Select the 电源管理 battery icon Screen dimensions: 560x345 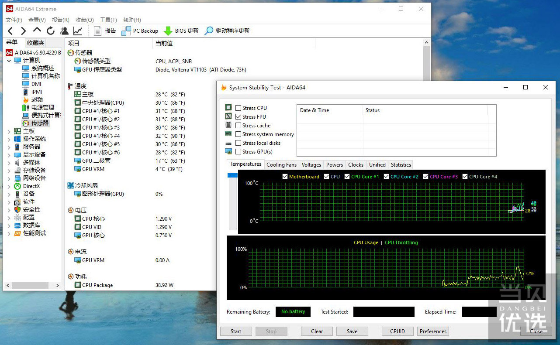tap(26, 107)
